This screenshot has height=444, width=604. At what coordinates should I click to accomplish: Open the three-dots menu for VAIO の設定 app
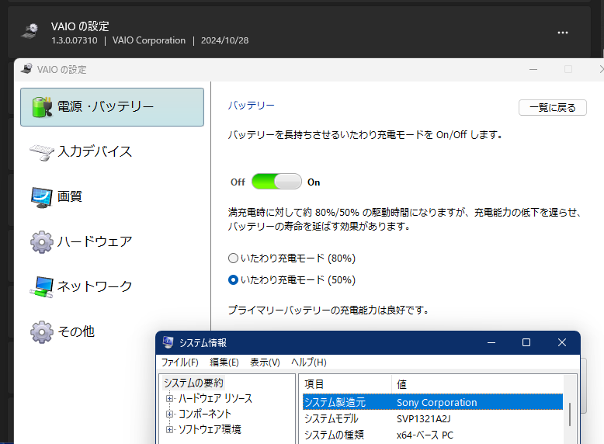click(x=563, y=33)
